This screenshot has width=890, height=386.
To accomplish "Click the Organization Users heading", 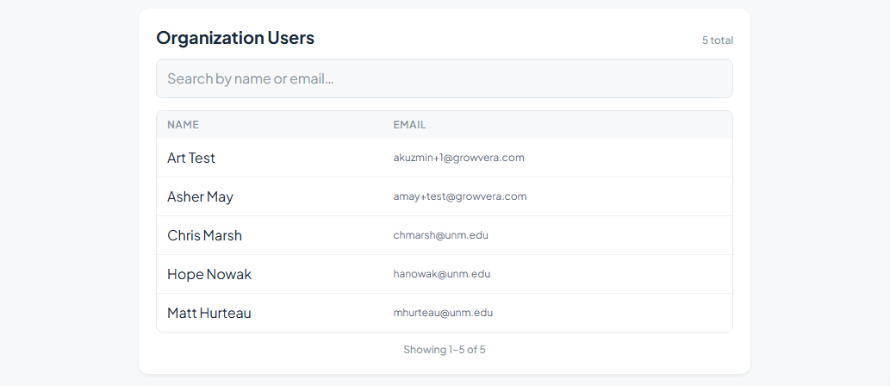I will [235, 37].
